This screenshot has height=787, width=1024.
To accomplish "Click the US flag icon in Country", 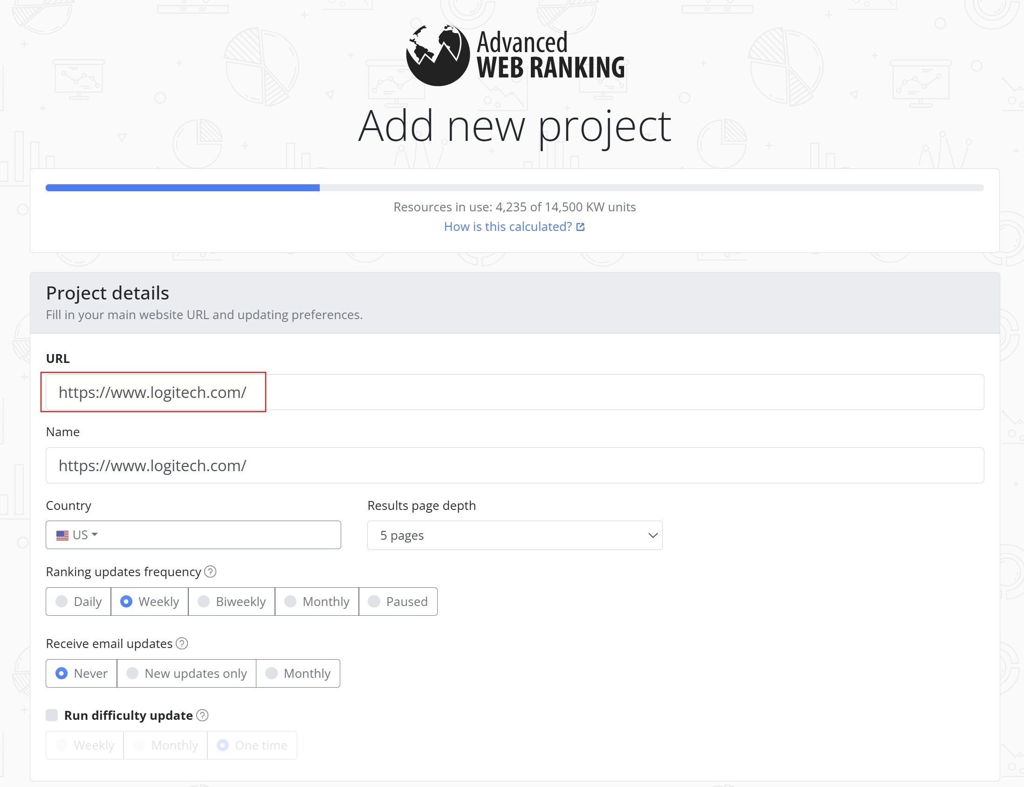I will (x=62, y=535).
